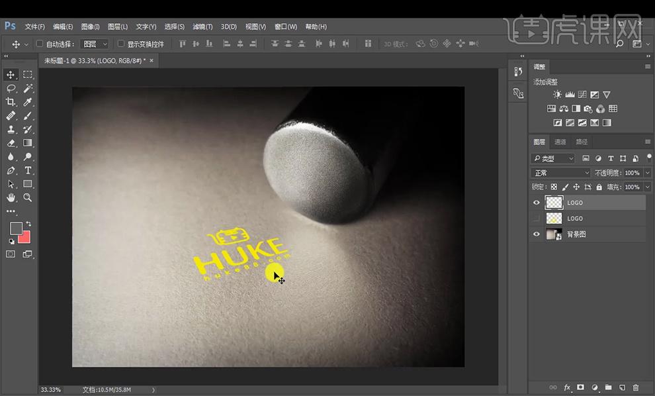
Task: Add Curves adjustment layer
Action: click(x=582, y=95)
